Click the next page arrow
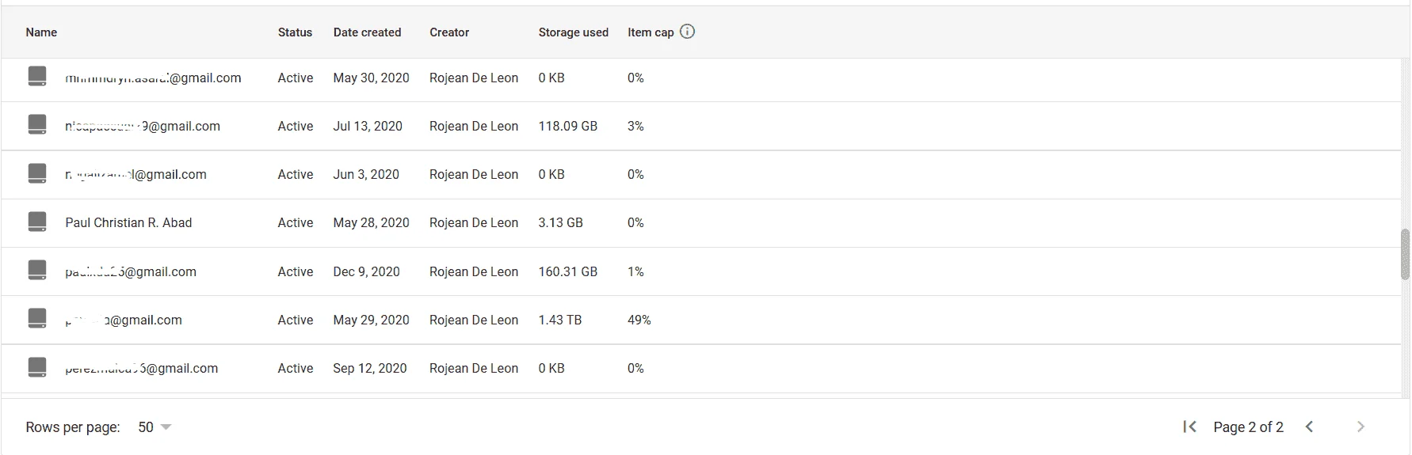 pyautogui.click(x=1360, y=427)
